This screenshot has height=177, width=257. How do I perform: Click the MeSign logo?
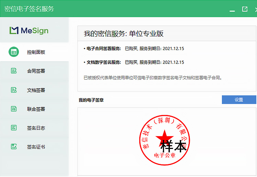click(x=29, y=31)
